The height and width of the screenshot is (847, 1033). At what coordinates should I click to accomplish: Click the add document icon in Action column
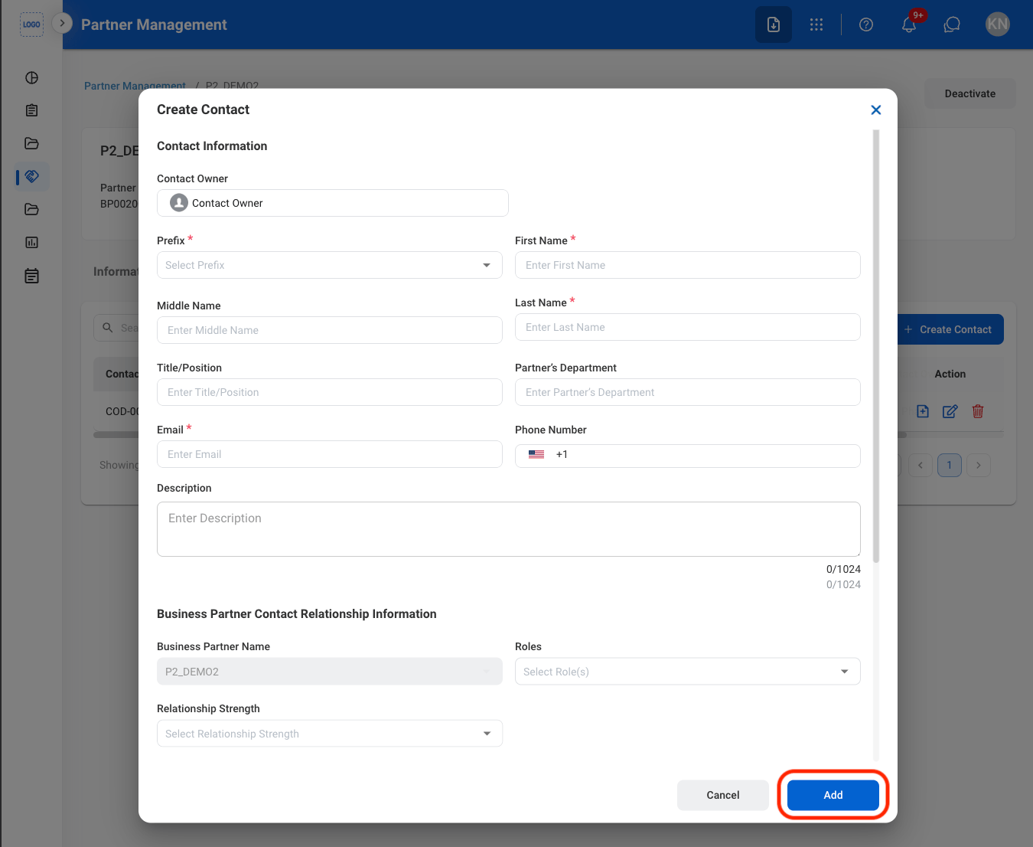pyautogui.click(x=923, y=411)
